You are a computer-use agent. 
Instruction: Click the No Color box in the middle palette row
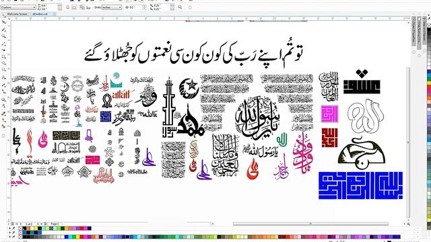pos(20,233)
